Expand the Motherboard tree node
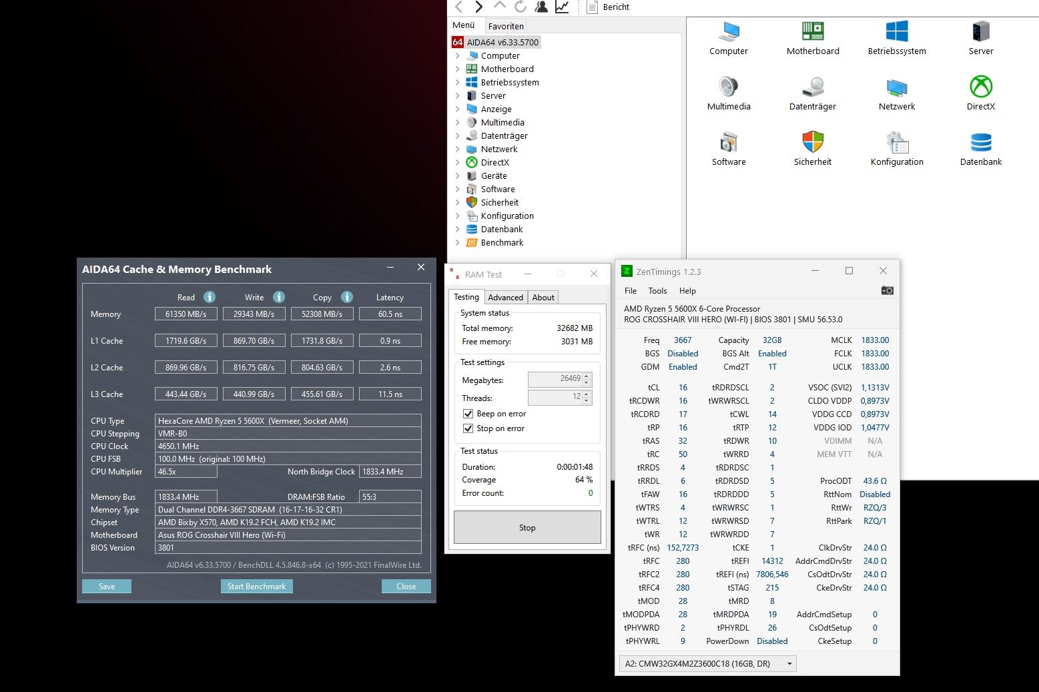This screenshot has width=1039, height=692. (458, 69)
